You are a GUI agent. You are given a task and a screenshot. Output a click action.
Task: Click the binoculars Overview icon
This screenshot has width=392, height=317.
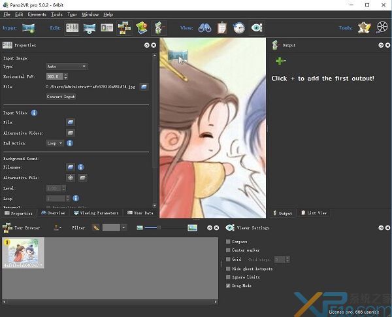[204, 28]
